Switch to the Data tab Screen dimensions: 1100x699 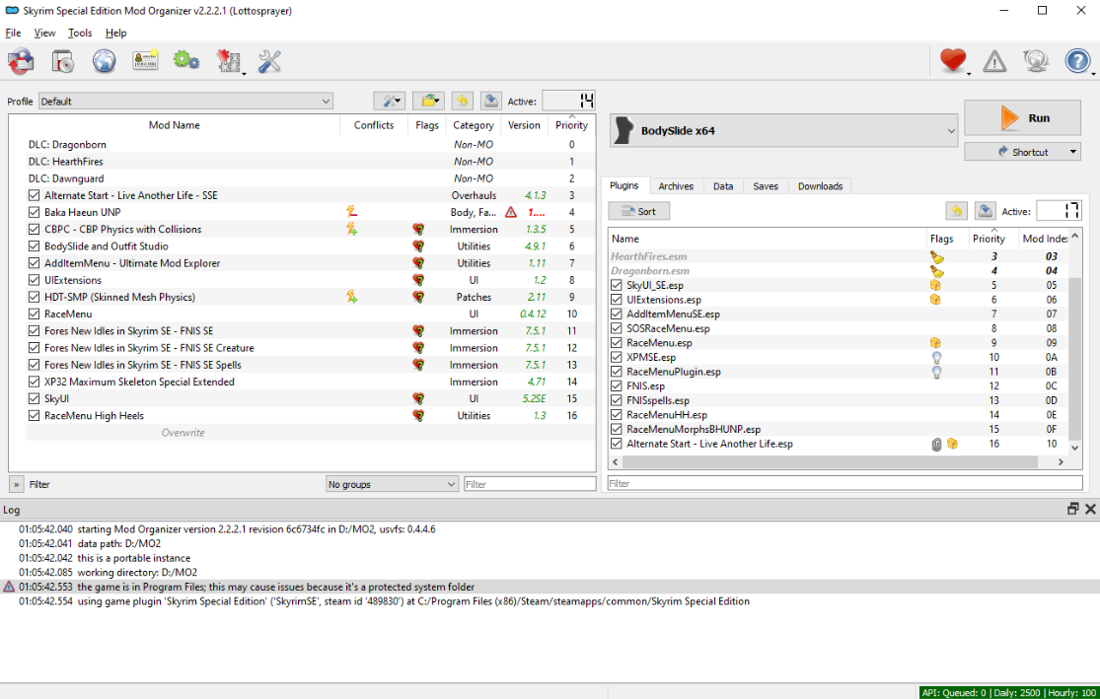point(722,185)
